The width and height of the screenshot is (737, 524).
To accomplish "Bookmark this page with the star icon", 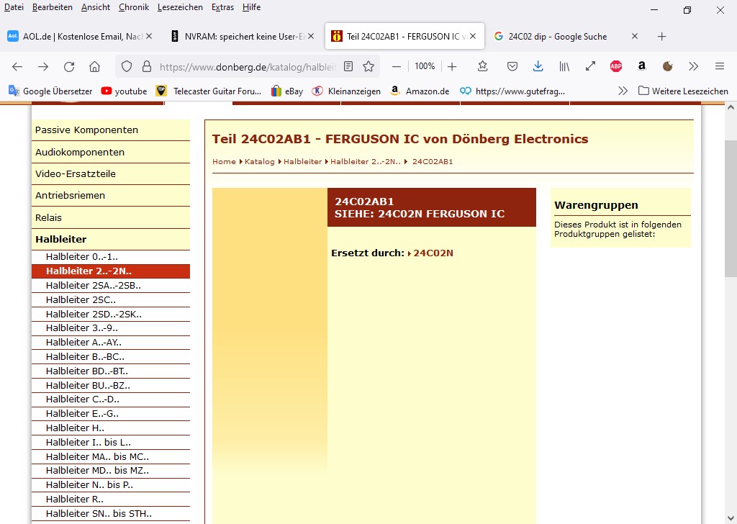I will point(368,66).
